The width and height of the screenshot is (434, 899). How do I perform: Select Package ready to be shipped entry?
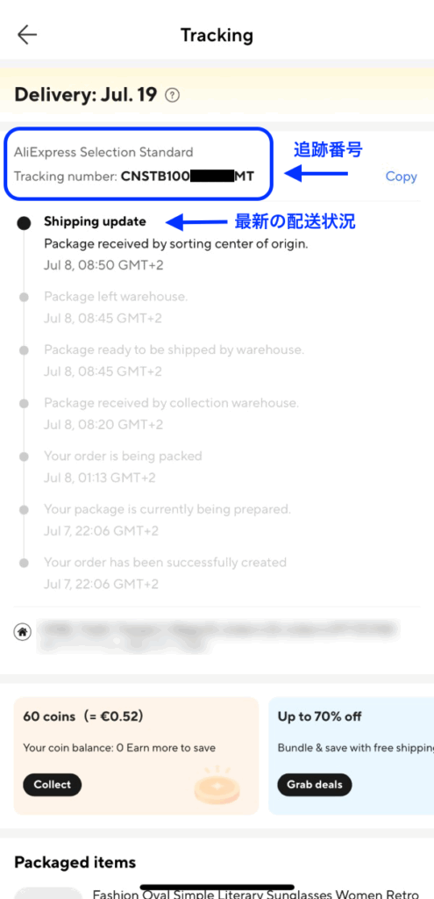(174, 360)
